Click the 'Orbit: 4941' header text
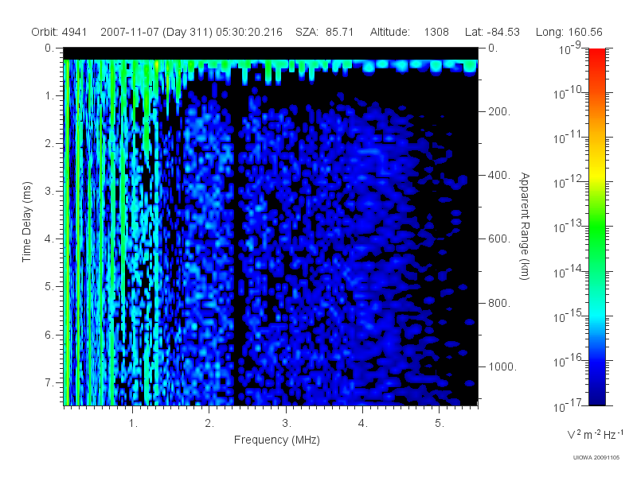Viewport: 637px width, 477px height. tap(59, 32)
